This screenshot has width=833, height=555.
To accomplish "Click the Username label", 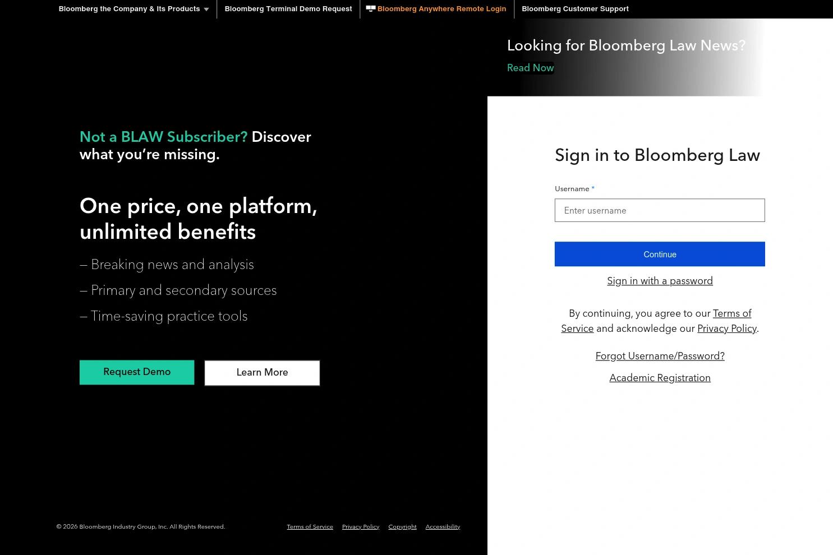I will coord(572,189).
